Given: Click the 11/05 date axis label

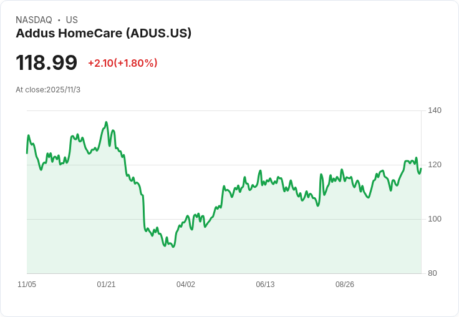Looking at the screenshot, I should [x=27, y=285].
